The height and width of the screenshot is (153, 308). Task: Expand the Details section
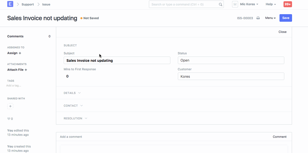(x=72, y=93)
